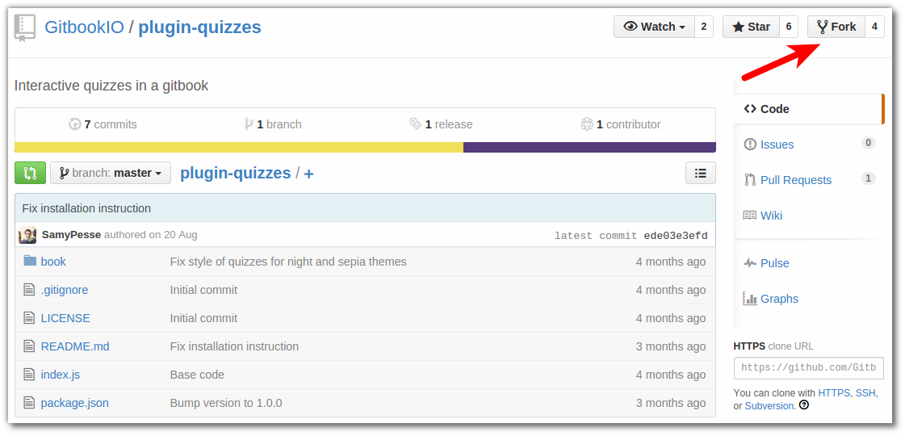Click the Issues exclamation icon
The height and width of the screenshot is (436, 905).
(x=750, y=145)
